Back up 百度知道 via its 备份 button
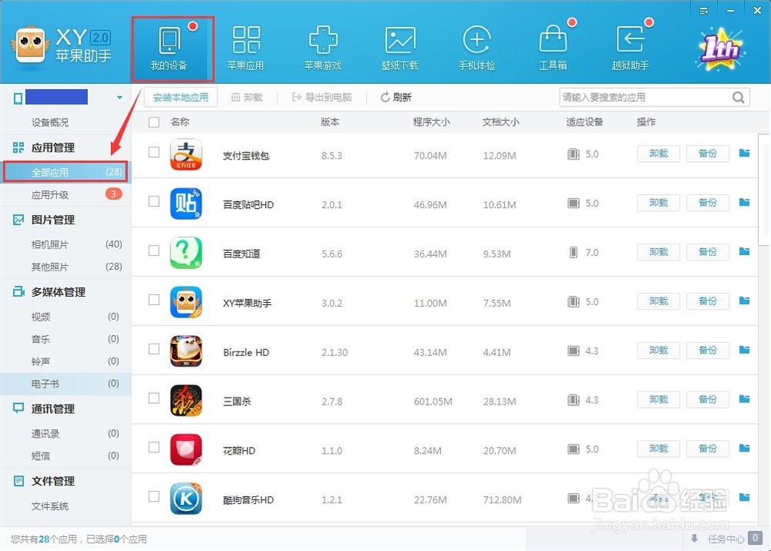The image size is (771, 551). (x=708, y=252)
